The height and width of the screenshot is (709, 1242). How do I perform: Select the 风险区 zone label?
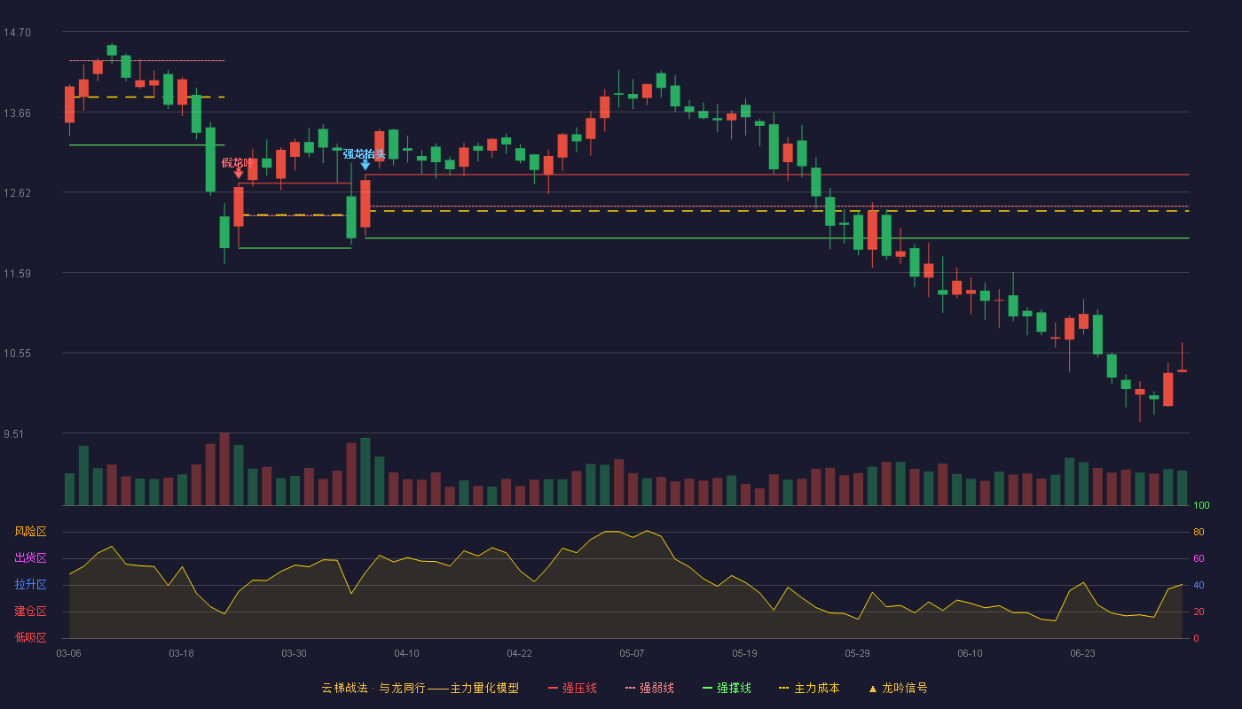click(x=30, y=532)
